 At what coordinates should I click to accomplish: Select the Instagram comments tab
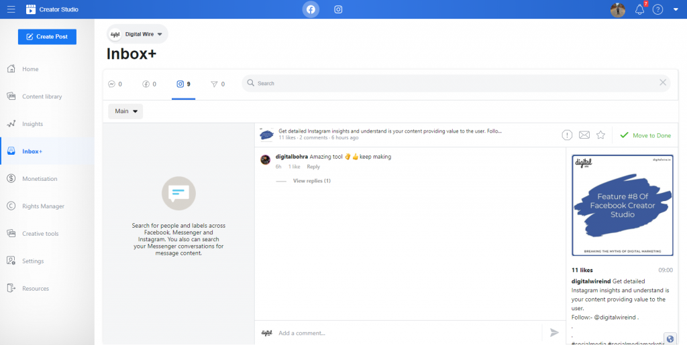[183, 84]
